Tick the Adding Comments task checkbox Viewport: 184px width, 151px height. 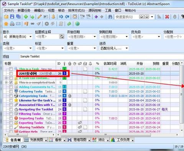[x=11, y=87]
